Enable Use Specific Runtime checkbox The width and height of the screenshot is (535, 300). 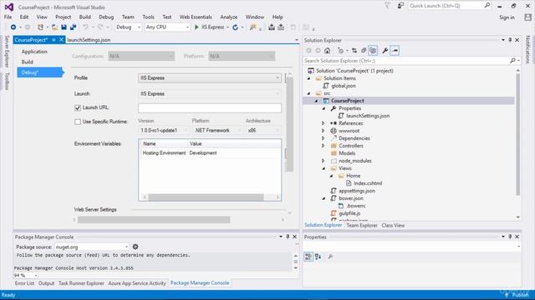(x=78, y=122)
